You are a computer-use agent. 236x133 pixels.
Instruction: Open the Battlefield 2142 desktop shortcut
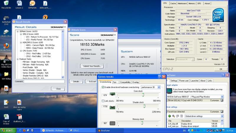click(x=6, y=18)
